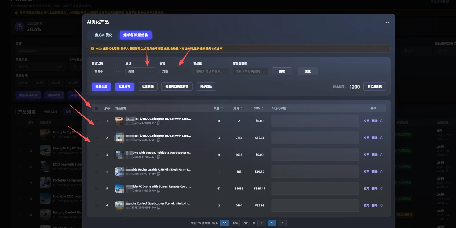Open the 商品状态 dropdown showing 在售中
The image size is (456, 228).
(x=106, y=72)
